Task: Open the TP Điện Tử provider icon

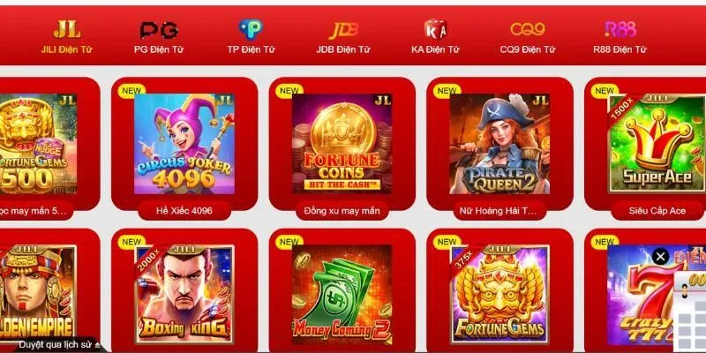Action: click(251, 30)
